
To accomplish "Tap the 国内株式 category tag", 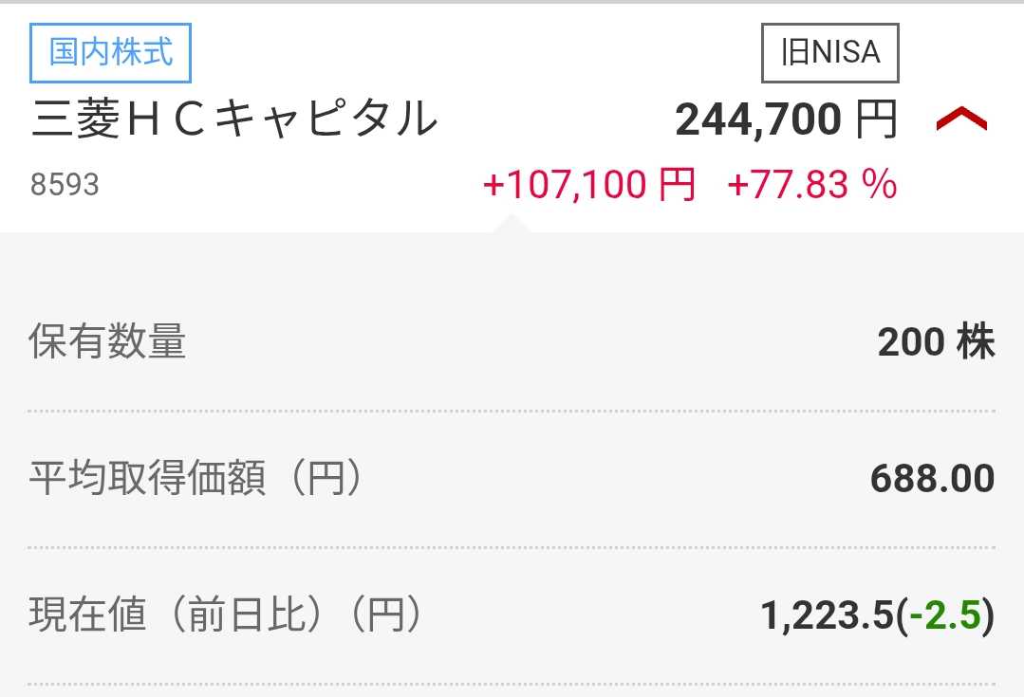I will coord(111,52).
